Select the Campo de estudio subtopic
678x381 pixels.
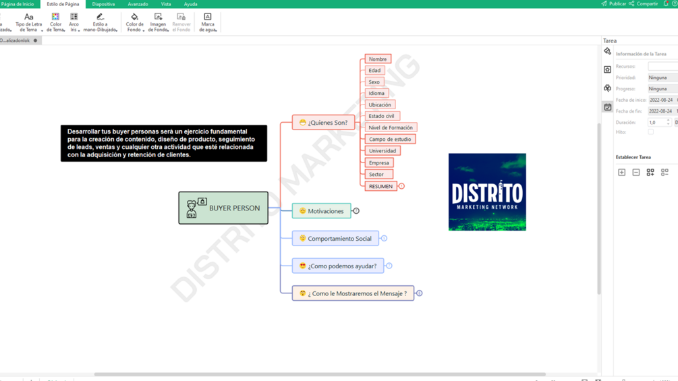(390, 139)
